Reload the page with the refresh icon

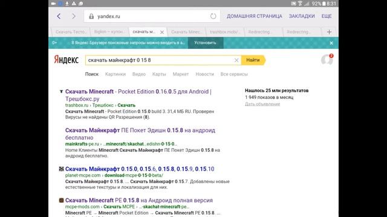coord(213,16)
